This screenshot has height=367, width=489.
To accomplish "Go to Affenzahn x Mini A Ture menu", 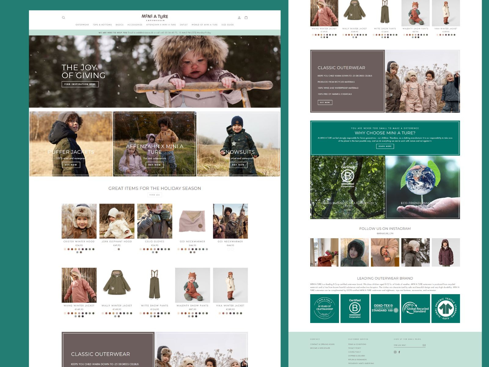I will point(161,25).
